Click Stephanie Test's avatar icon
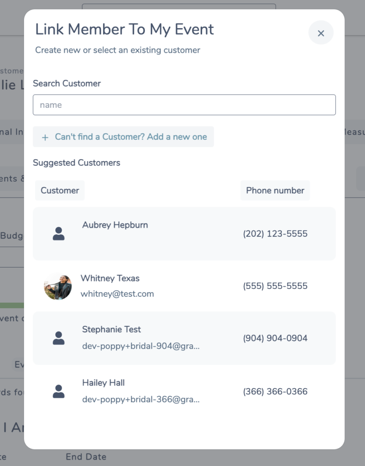365x466 pixels. [x=59, y=338]
